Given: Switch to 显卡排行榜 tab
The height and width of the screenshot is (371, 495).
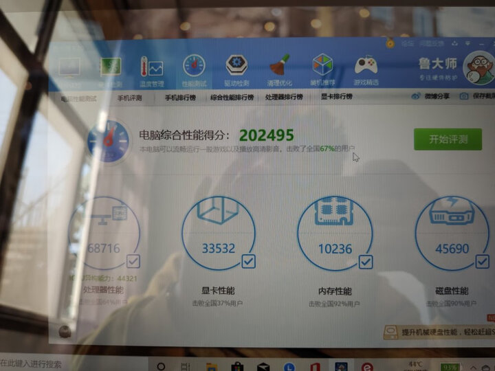Looking at the screenshot, I should 336,96.
